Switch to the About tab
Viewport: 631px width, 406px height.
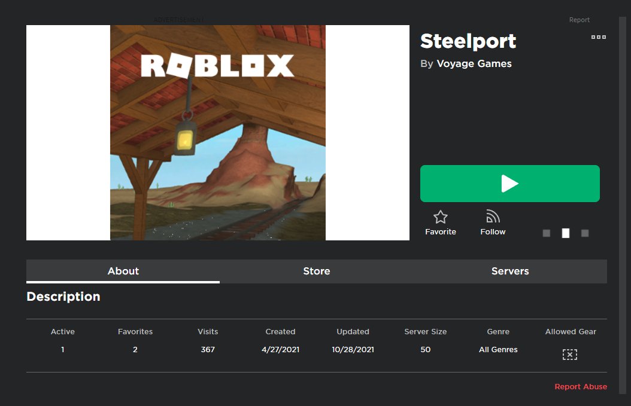tap(123, 271)
